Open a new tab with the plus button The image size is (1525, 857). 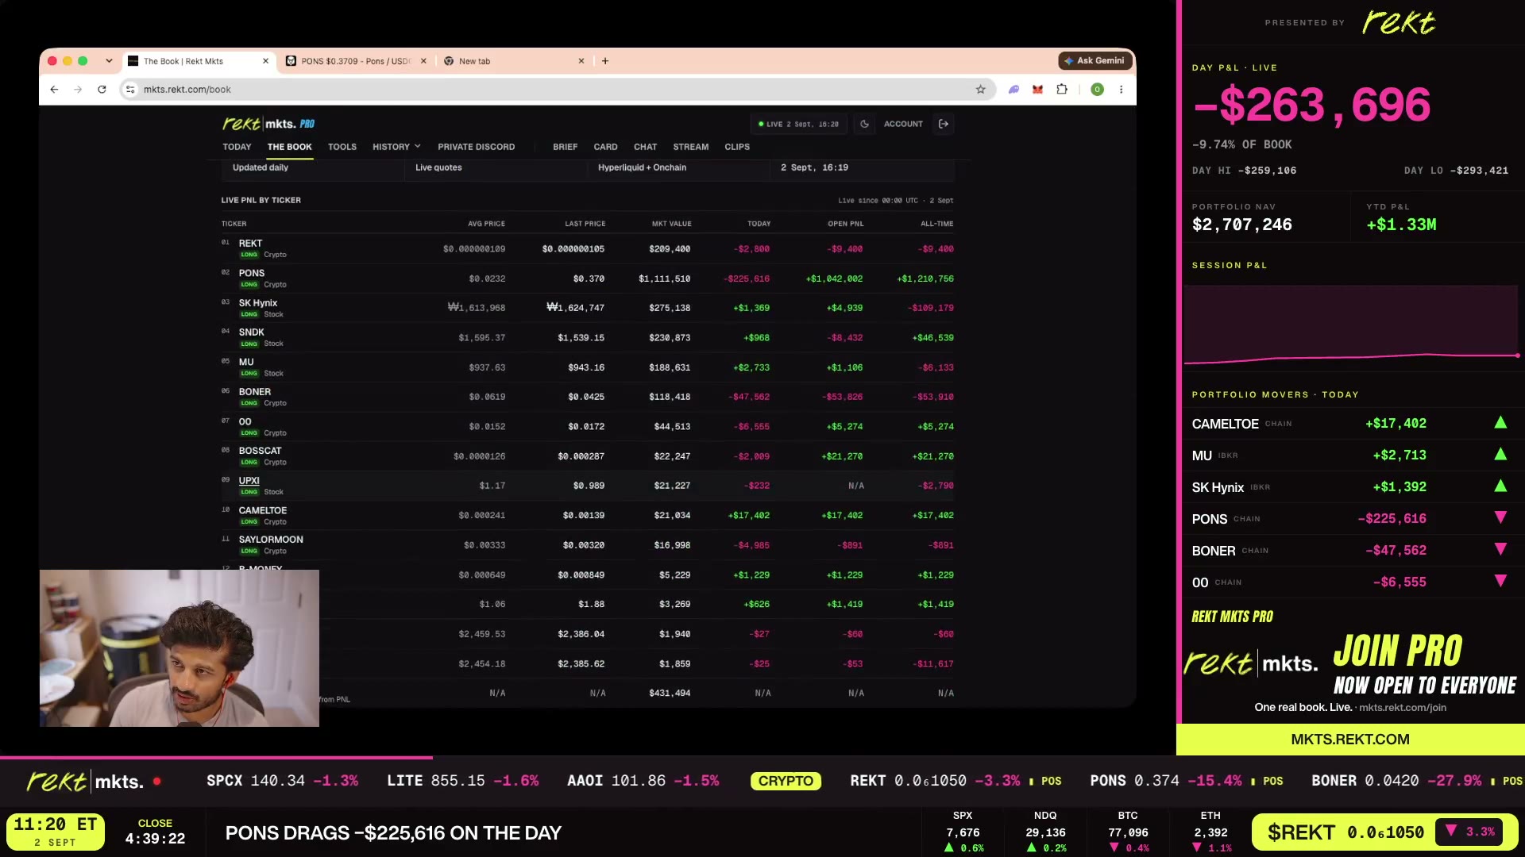[x=605, y=61]
